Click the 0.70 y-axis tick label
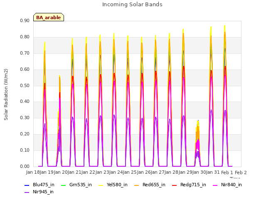The height and width of the screenshot is (200, 266). [25, 53]
